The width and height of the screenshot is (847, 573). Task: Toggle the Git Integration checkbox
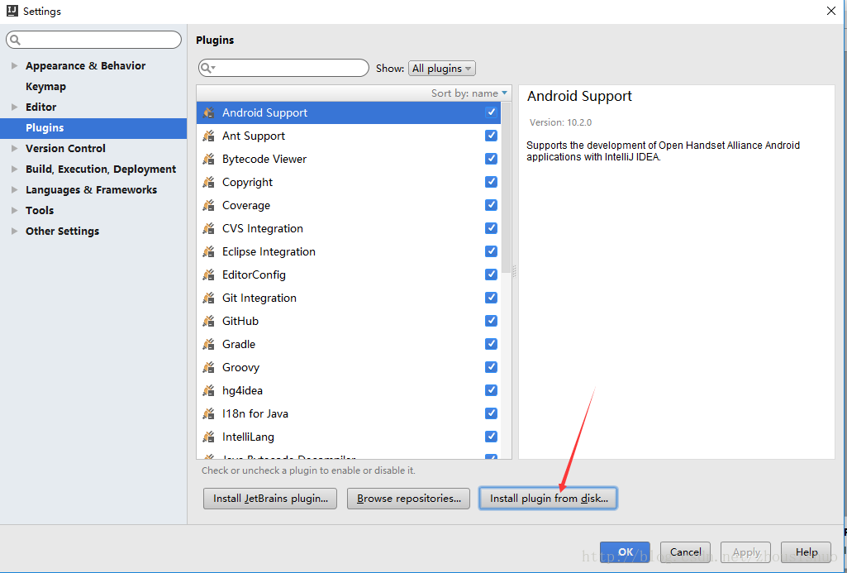click(x=491, y=298)
